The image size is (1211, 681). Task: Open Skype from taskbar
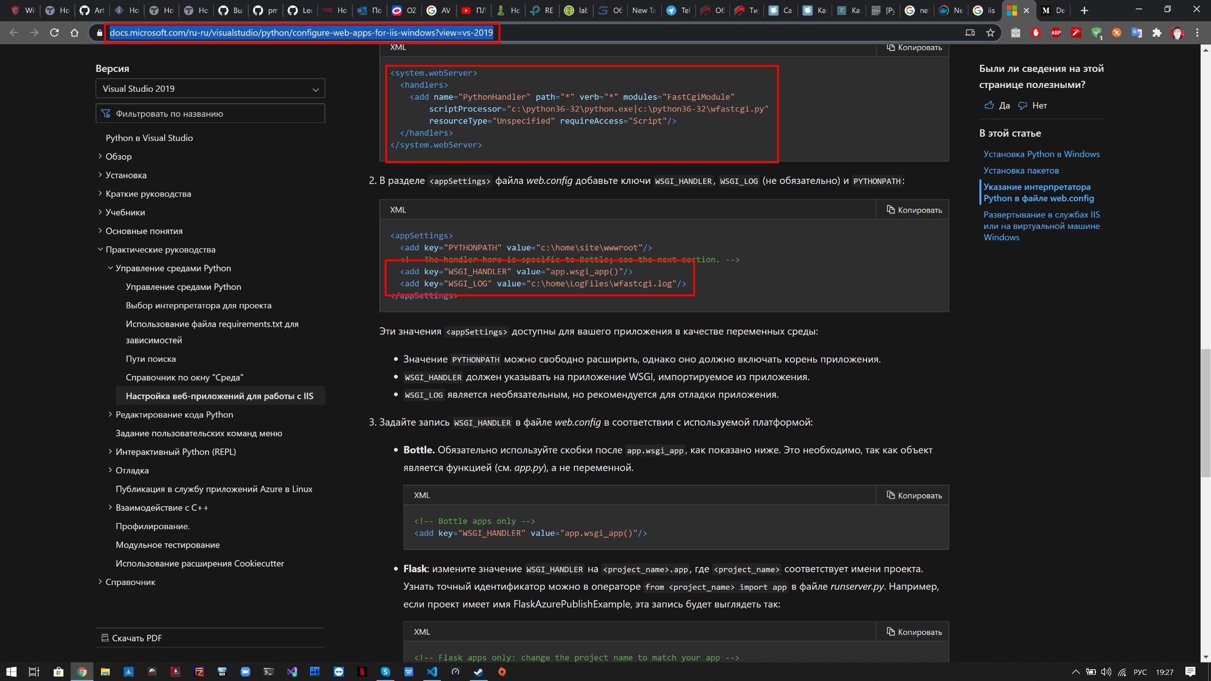(x=386, y=672)
